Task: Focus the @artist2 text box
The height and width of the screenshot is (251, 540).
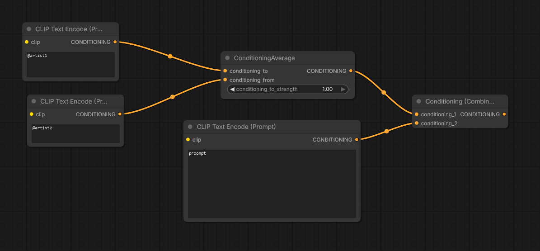Action: click(75, 134)
